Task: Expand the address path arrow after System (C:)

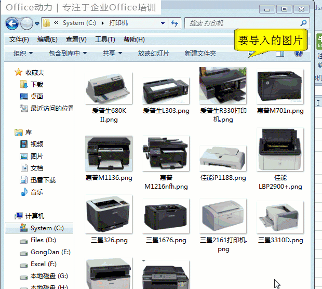Action: coord(102,23)
